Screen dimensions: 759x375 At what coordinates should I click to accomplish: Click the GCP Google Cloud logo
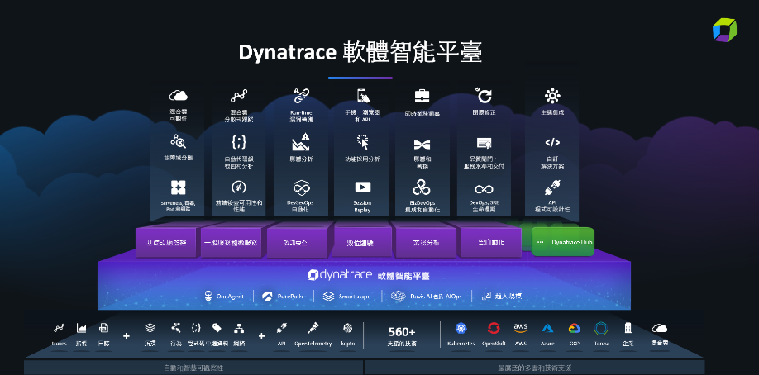coord(574,328)
